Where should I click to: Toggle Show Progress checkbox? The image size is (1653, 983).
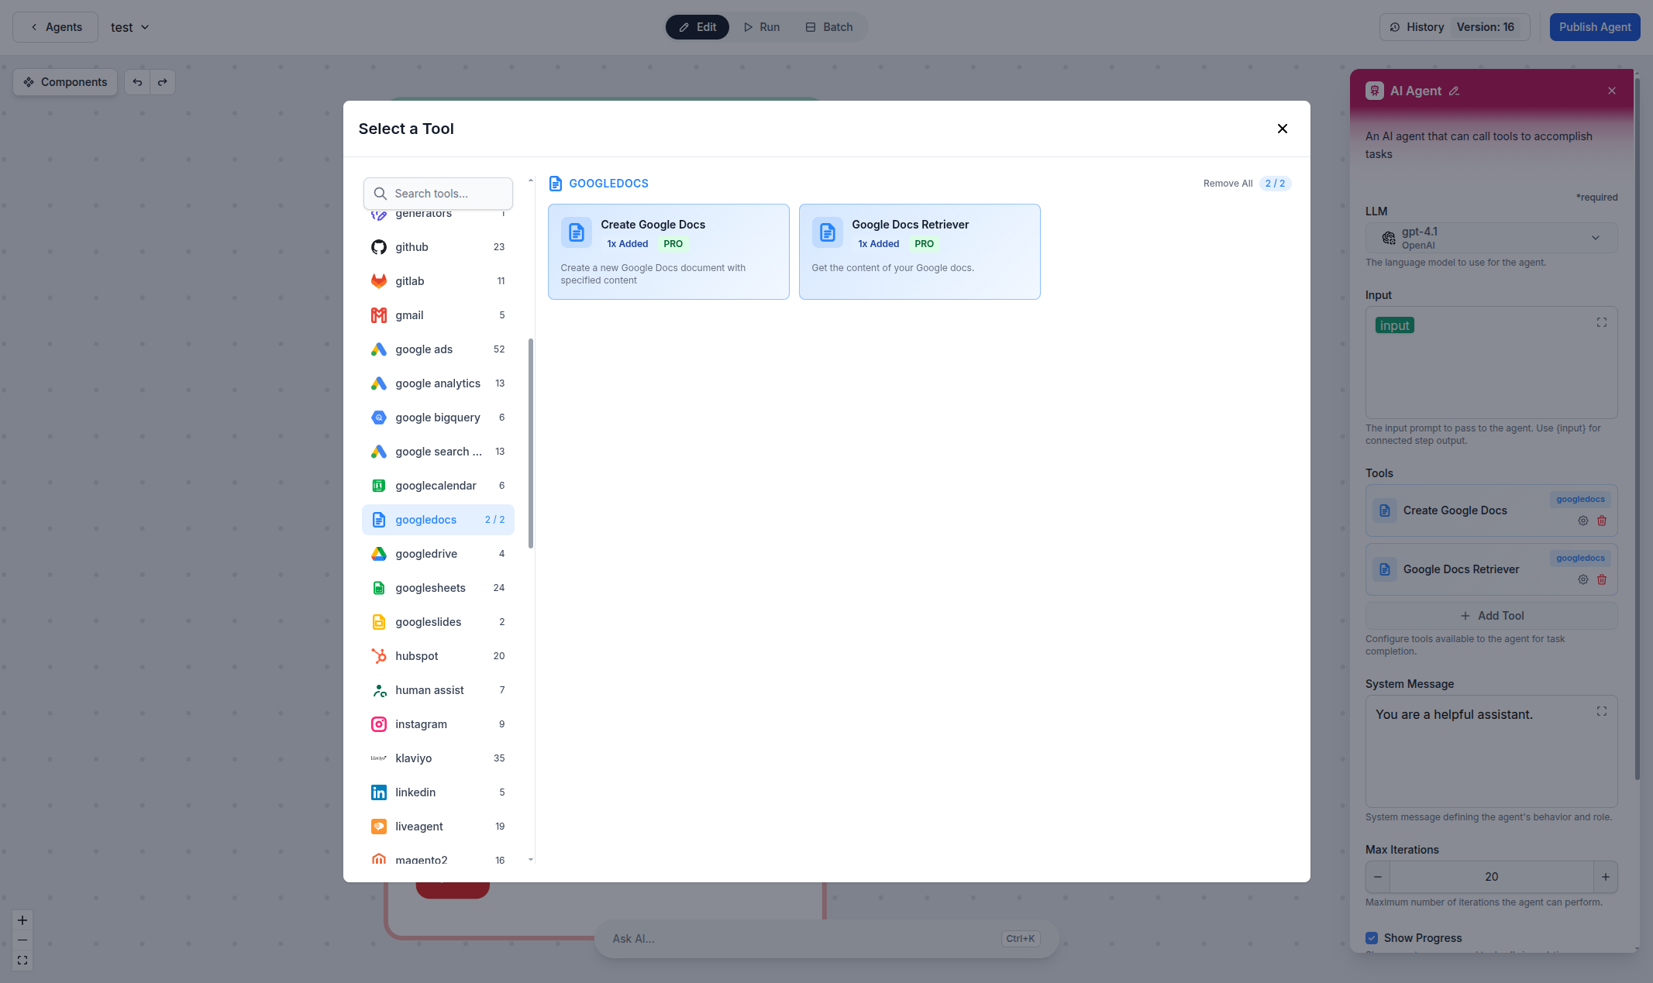[1372, 937]
